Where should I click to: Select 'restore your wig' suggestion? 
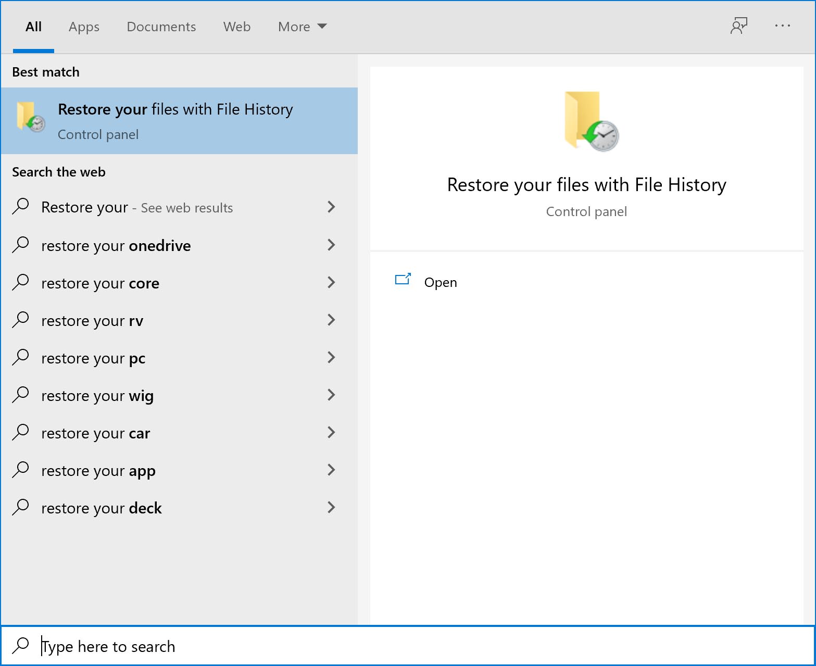[x=179, y=395]
